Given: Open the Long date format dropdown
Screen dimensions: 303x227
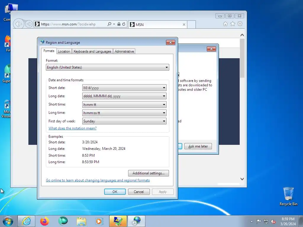Looking at the screenshot, I should click(x=124, y=96).
